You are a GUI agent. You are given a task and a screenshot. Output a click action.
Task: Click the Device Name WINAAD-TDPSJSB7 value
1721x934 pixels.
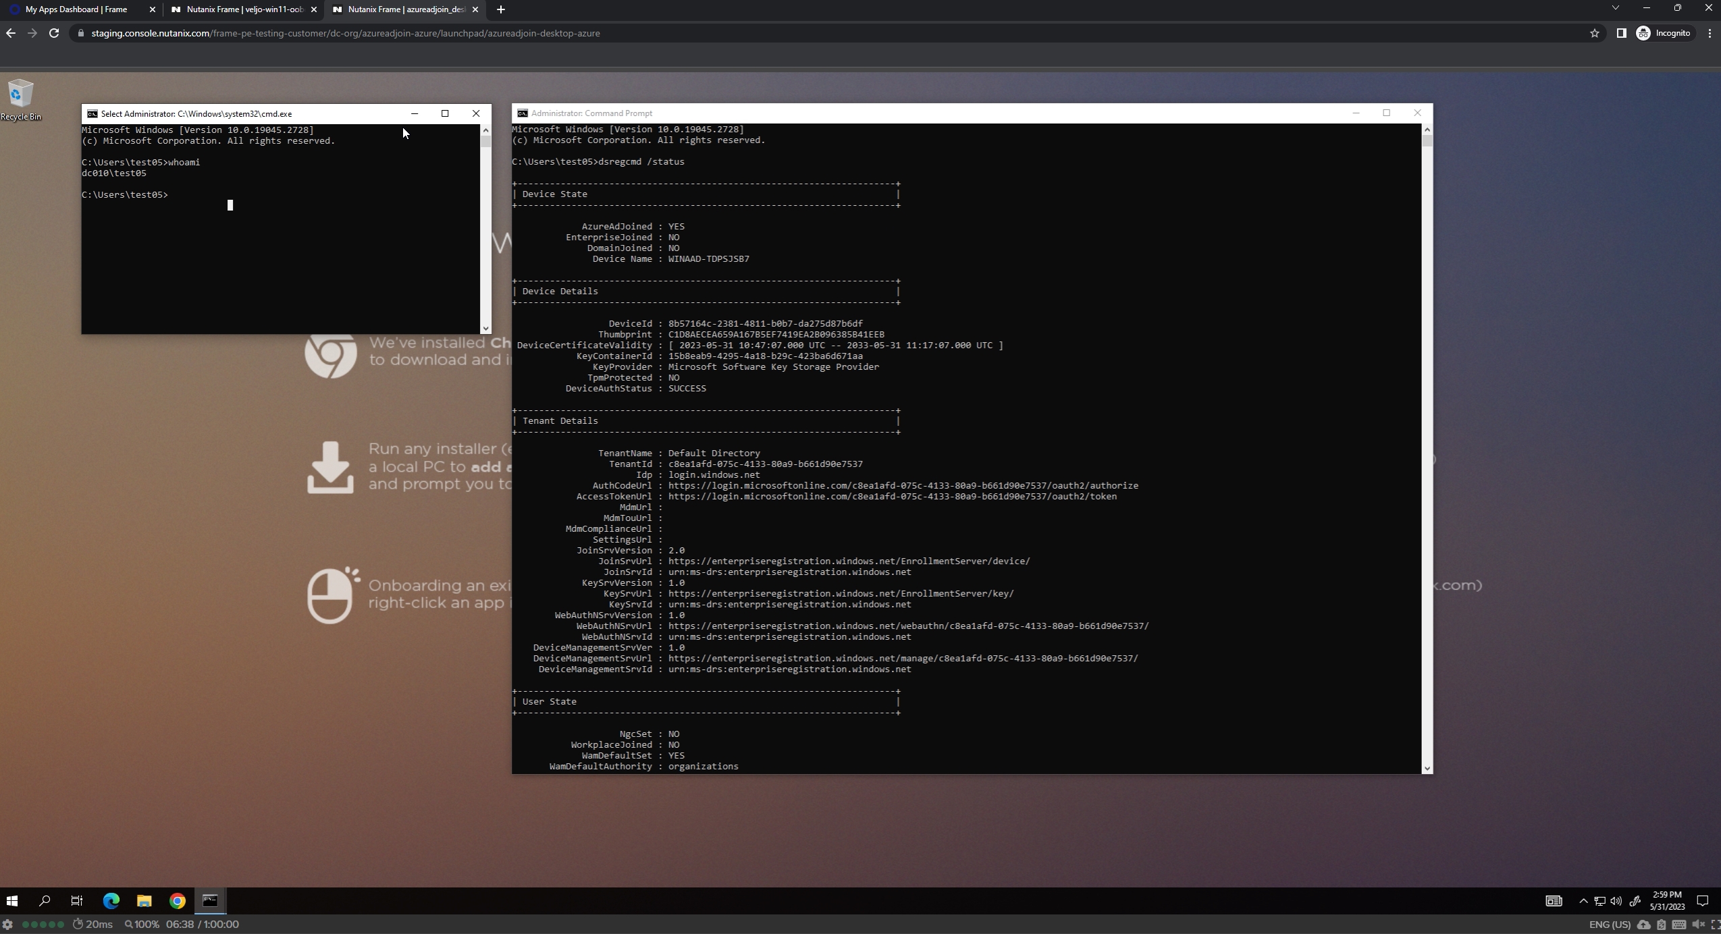tap(709, 259)
